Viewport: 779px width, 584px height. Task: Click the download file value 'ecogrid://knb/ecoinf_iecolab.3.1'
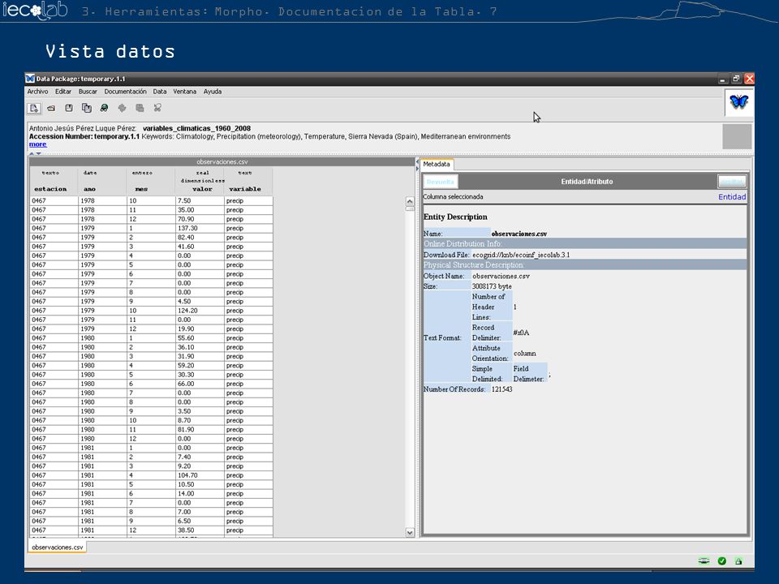[x=521, y=255]
